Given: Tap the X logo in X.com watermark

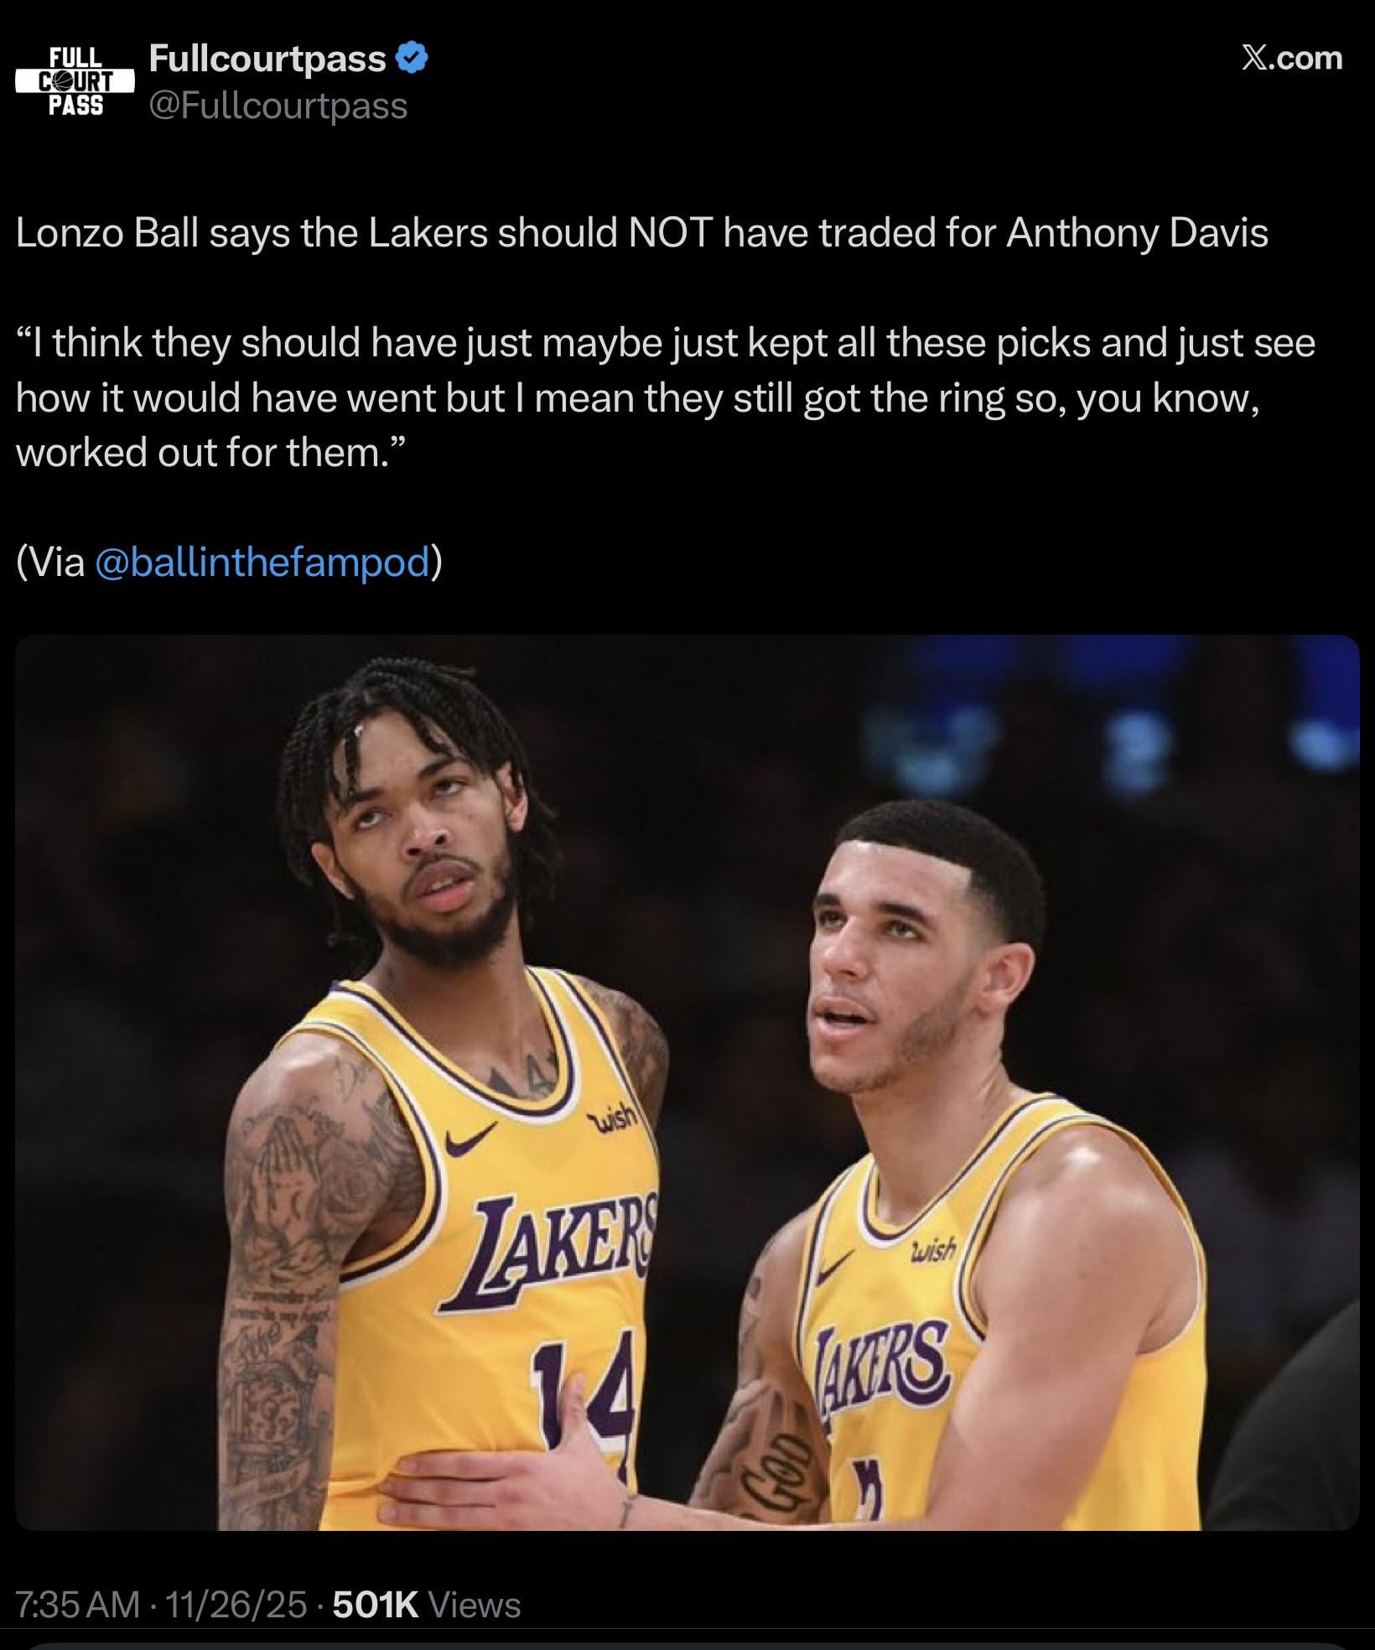Looking at the screenshot, I should click(1257, 59).
